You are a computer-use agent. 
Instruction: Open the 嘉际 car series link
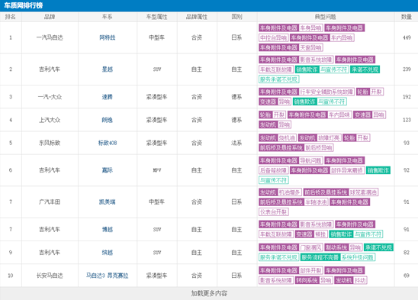click(x=108, y=170)
